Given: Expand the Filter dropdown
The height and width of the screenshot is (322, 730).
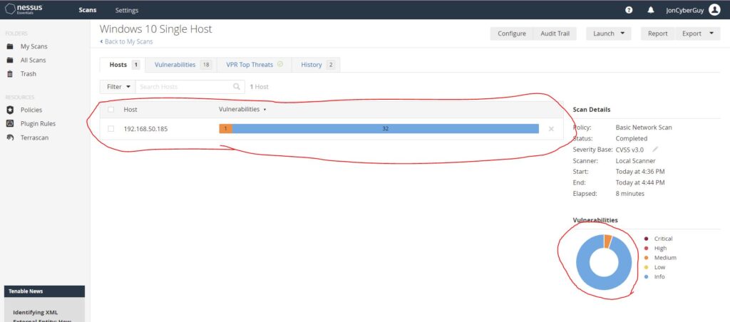Looking at the screenshot, I should point(118,86).
